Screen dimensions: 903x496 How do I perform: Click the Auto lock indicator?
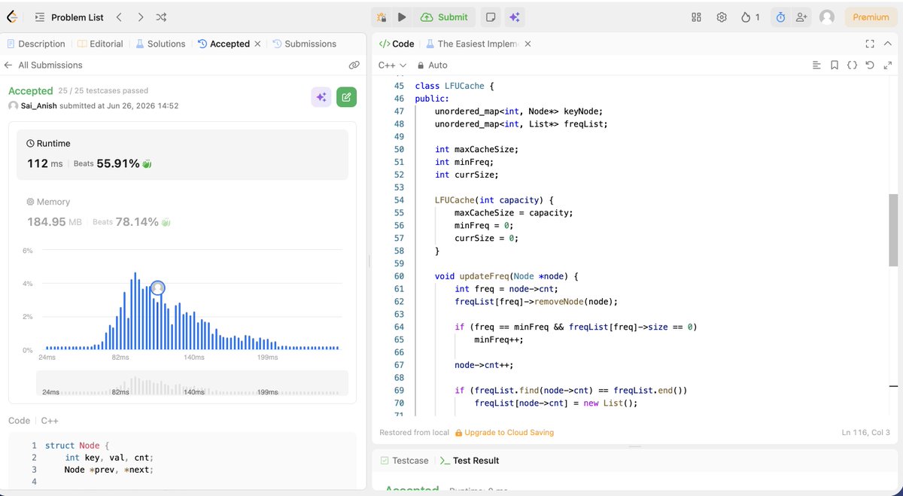[x=432, y=65]
